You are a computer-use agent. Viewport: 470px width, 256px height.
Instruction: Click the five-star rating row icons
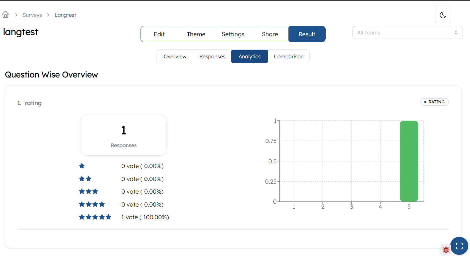[95, 217]
